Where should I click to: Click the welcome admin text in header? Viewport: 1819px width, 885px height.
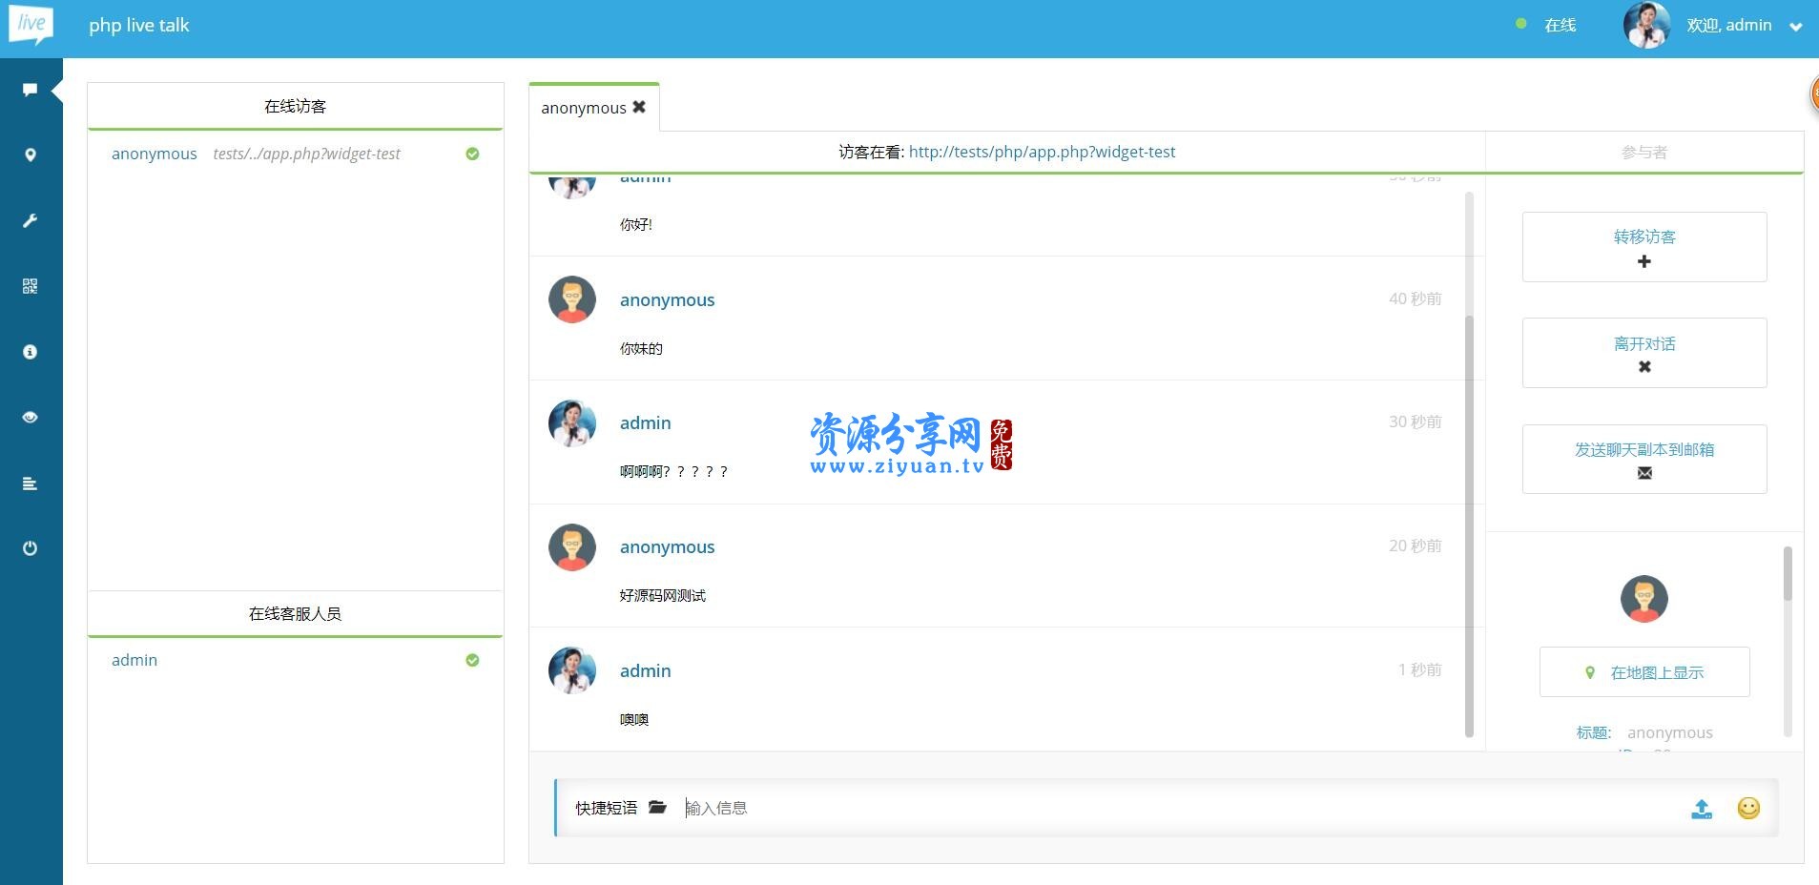[x=1729, y=25]
